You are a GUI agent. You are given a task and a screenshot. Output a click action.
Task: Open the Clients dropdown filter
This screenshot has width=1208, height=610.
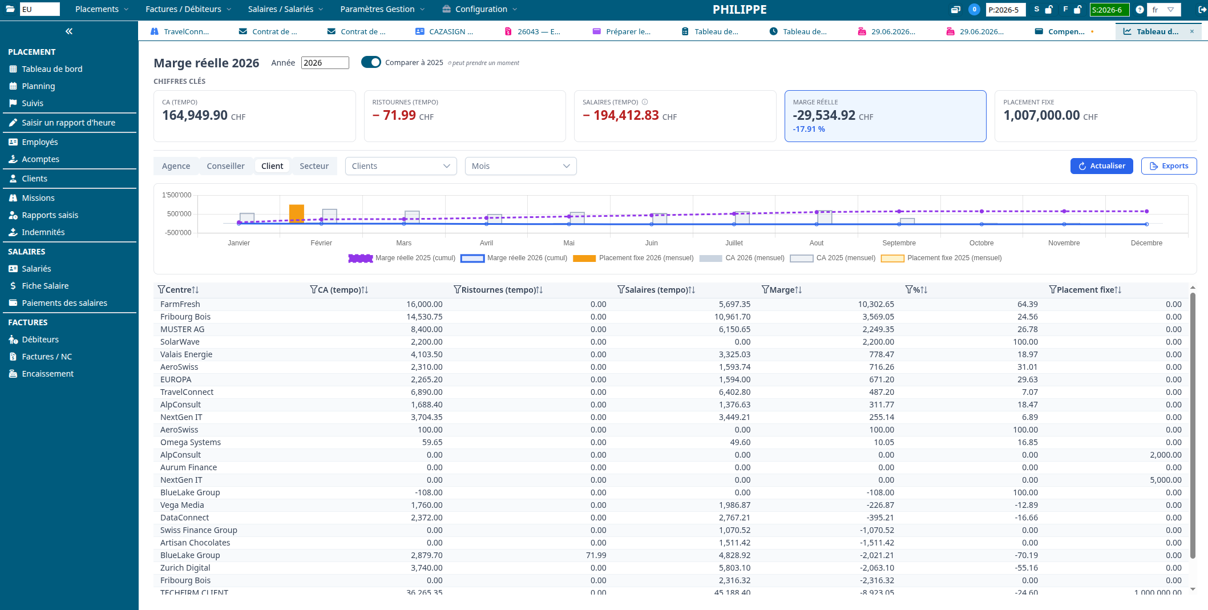pyautogui.click(x=401, y=166)
